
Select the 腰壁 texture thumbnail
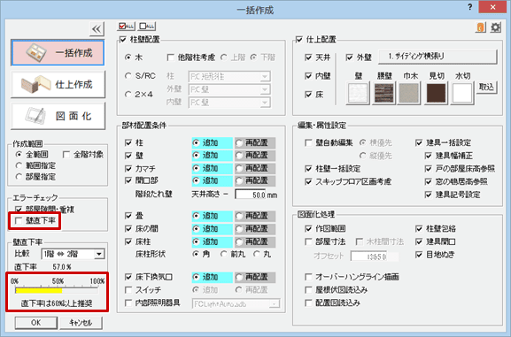pos(384,93)
